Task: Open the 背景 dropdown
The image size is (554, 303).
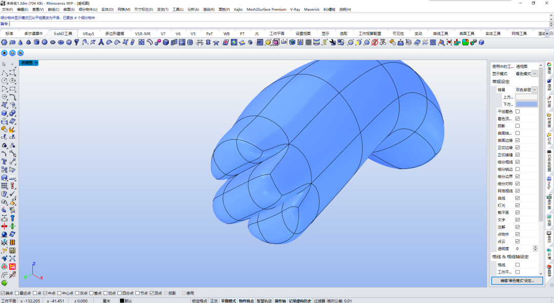Action: [x=535, y=90]
